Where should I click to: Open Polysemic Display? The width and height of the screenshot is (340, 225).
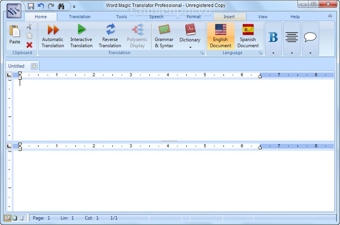tap(137, 36)
